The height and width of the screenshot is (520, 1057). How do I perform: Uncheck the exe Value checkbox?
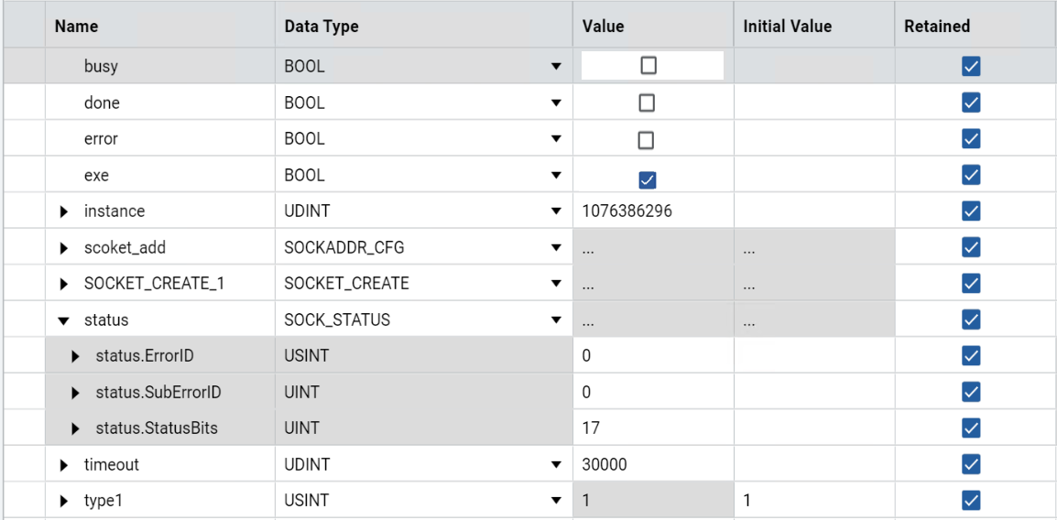[x=647, y=180]
